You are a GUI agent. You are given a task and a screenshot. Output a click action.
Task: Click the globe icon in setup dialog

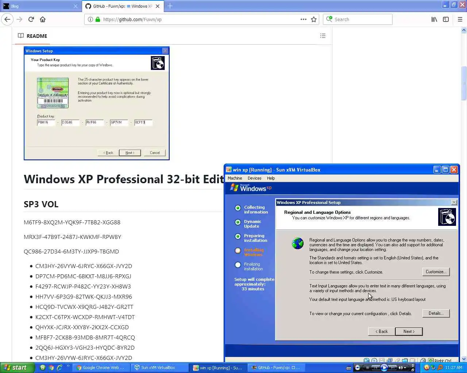[298, 243]
